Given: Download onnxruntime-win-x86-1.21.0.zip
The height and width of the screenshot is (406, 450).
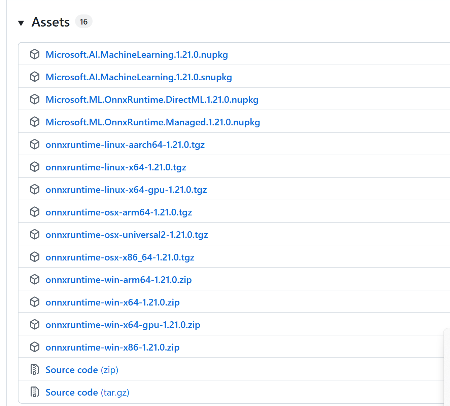Looking at the screenshot, I should 112,347.
